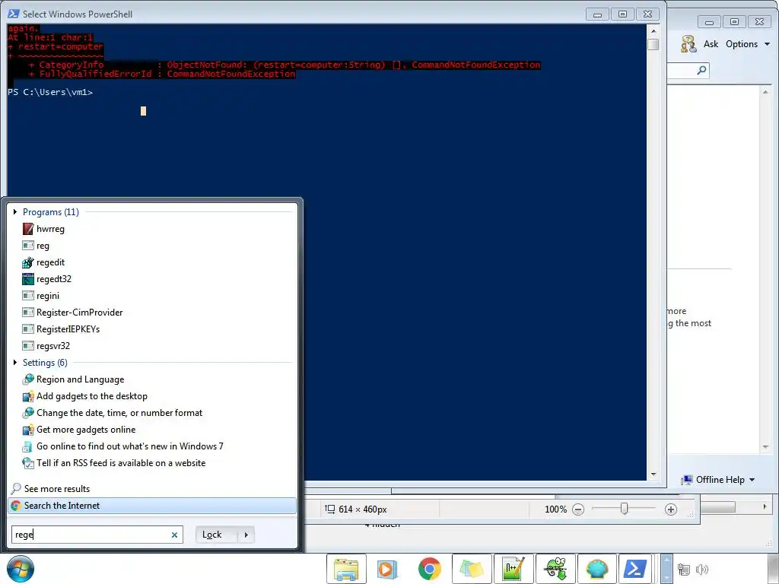The height and width of the screenshot is (584, 779).
Task: Open the seashell app on the taskbar
Action: [x=596, y=569]
